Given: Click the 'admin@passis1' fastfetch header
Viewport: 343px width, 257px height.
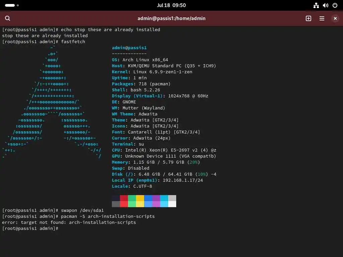Looking at the screenshot, I should click(129, 48).
